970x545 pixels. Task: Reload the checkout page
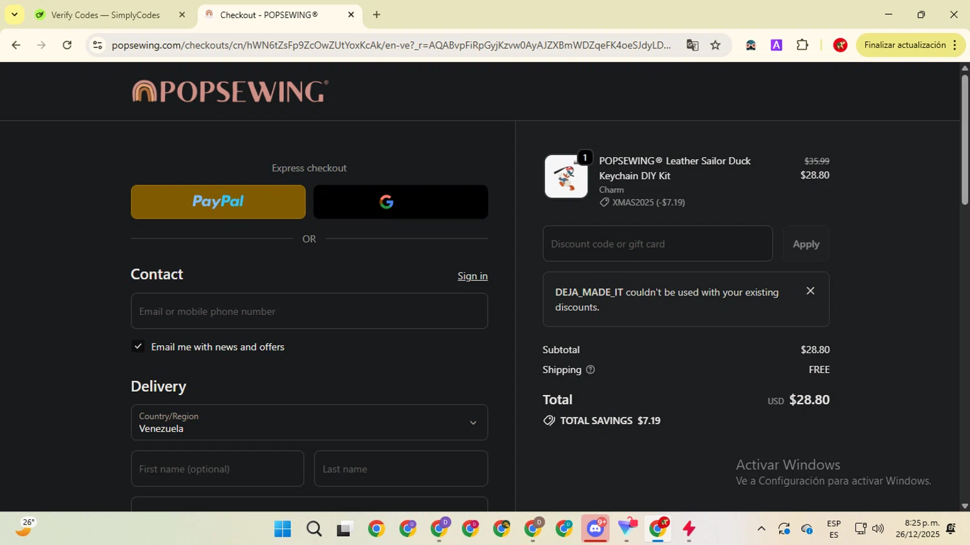point(67,45)
